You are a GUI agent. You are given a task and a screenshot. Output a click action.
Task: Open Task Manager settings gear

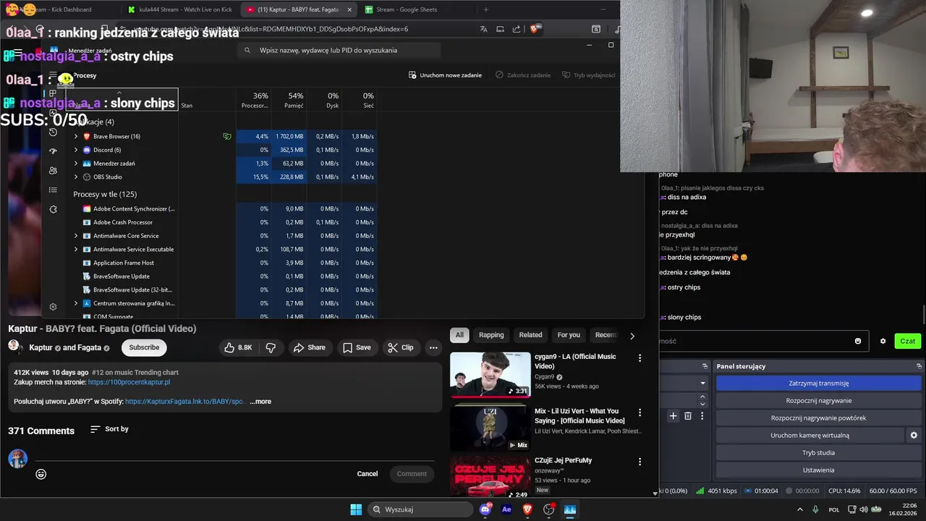(53, 307)
